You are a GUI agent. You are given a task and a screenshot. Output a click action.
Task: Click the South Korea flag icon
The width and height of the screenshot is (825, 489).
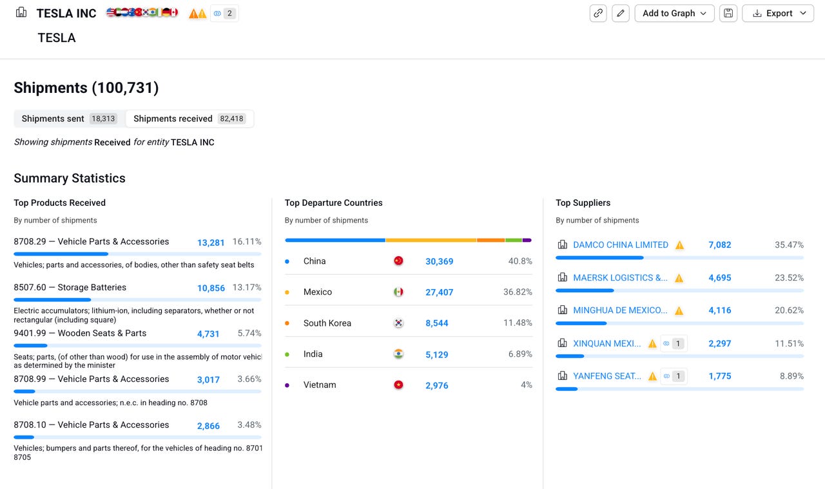point(398,323)
